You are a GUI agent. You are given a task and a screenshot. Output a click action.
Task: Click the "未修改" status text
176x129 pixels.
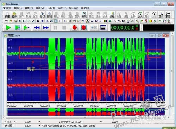[8, 126]
